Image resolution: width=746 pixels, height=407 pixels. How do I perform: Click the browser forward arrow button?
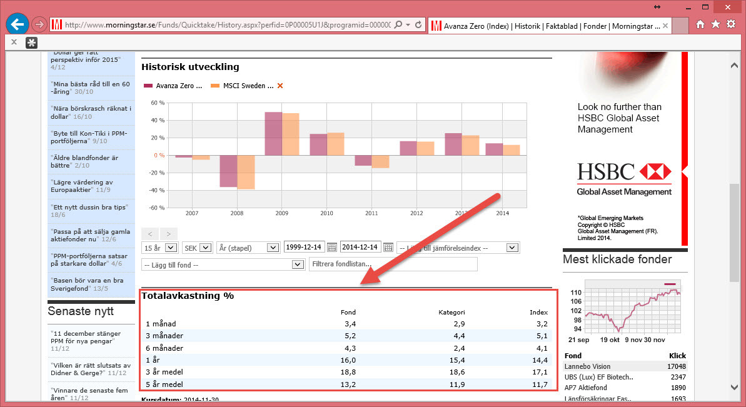tap(39, 25)
